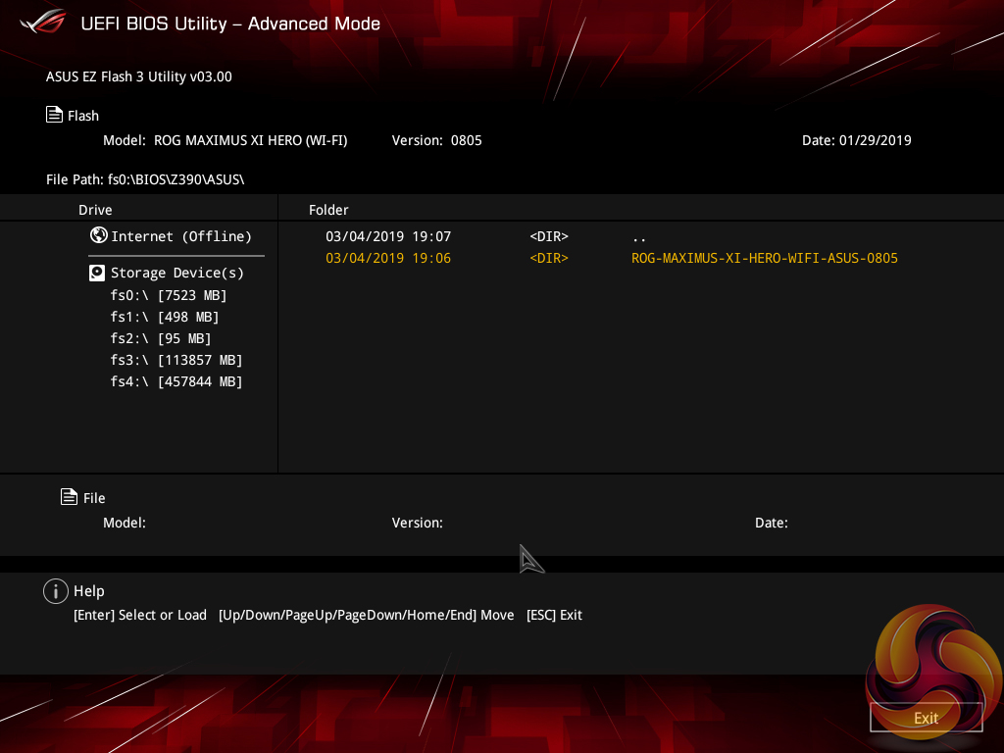Click the 03/04/2019 19:06 timestamp
The height and width of the screenshot is (753, 1004).
coord(388,258)
